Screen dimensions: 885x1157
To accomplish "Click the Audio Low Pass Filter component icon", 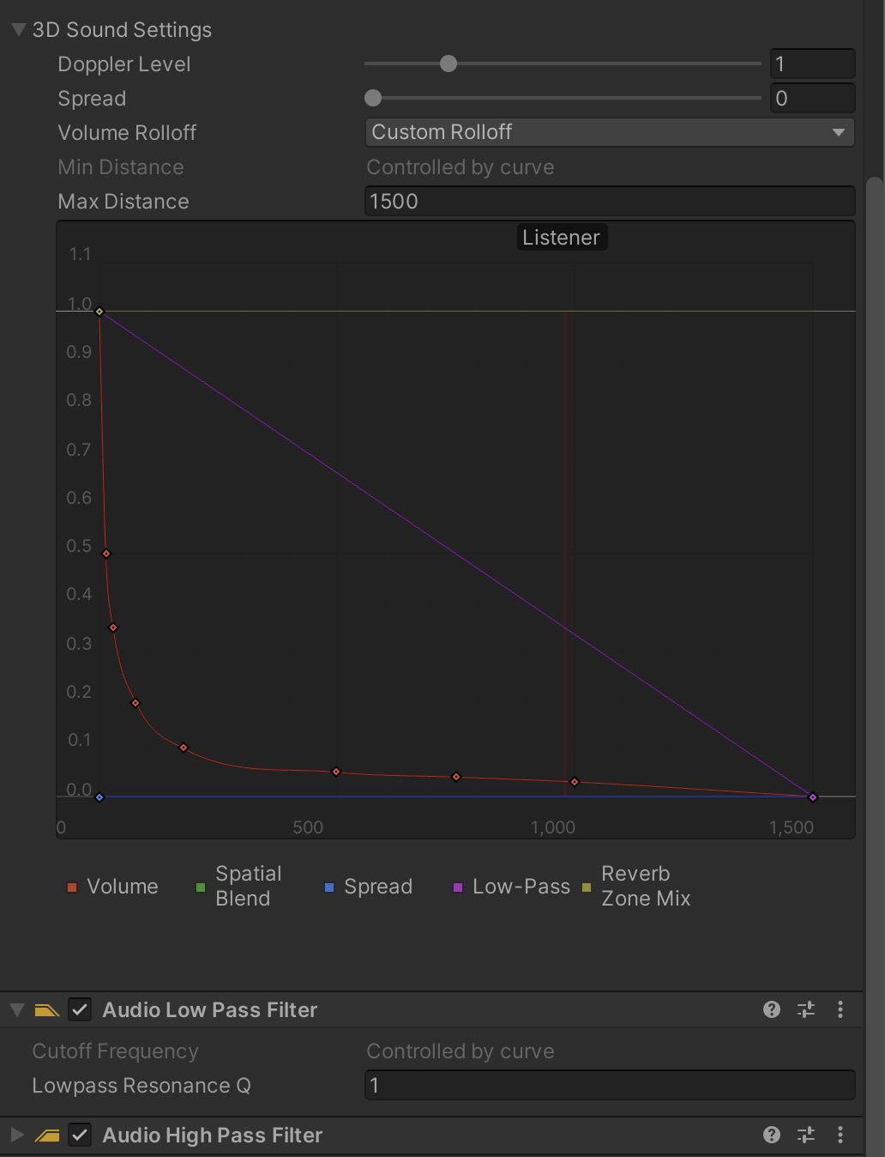I will point(48,1009).
